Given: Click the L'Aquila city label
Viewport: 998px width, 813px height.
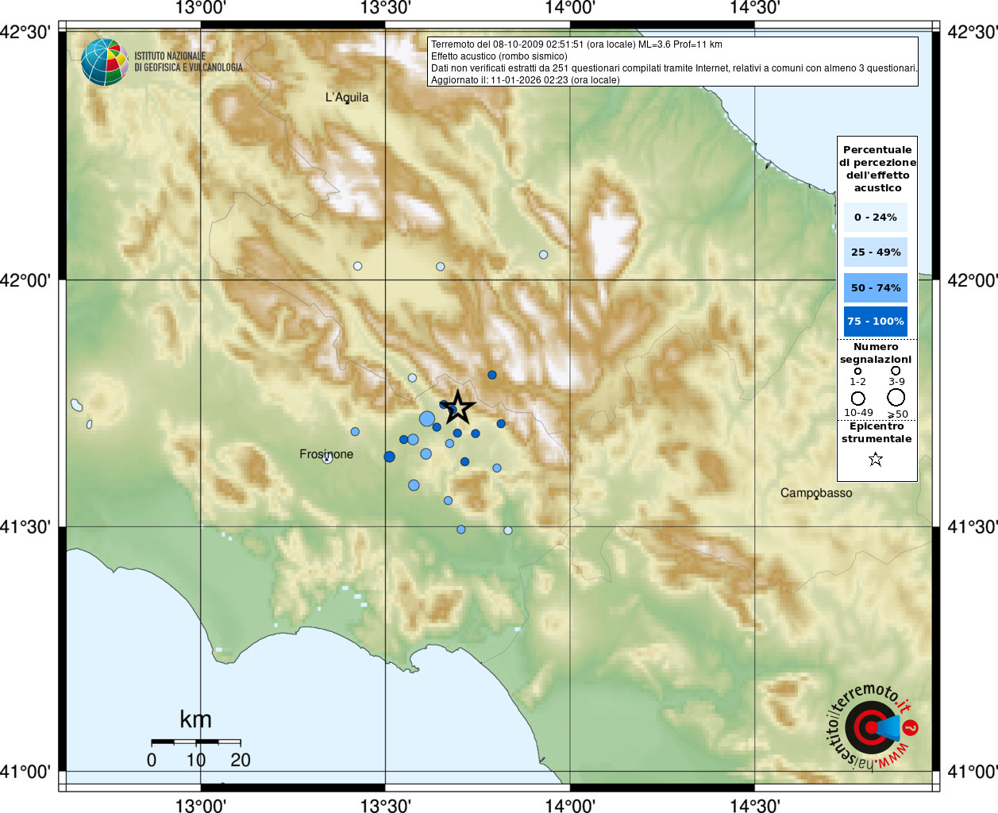Looking at the screenshot, I should tap(347, 98).
